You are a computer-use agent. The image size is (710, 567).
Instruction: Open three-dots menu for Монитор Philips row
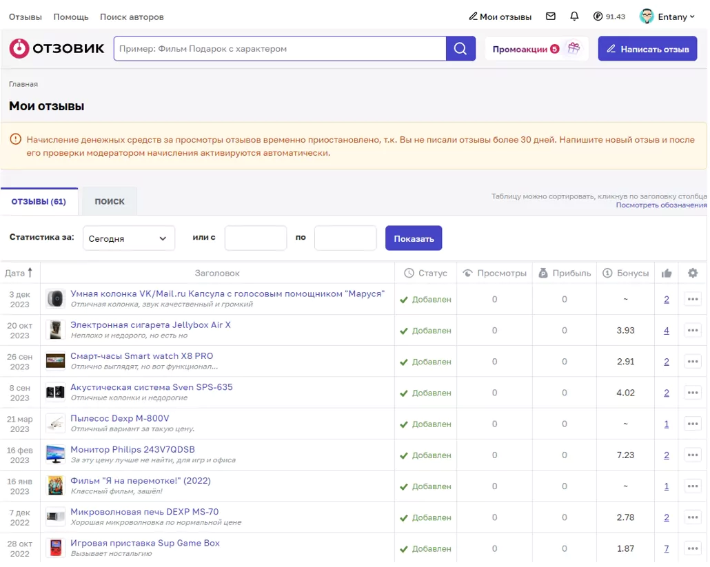coord(693,455)
